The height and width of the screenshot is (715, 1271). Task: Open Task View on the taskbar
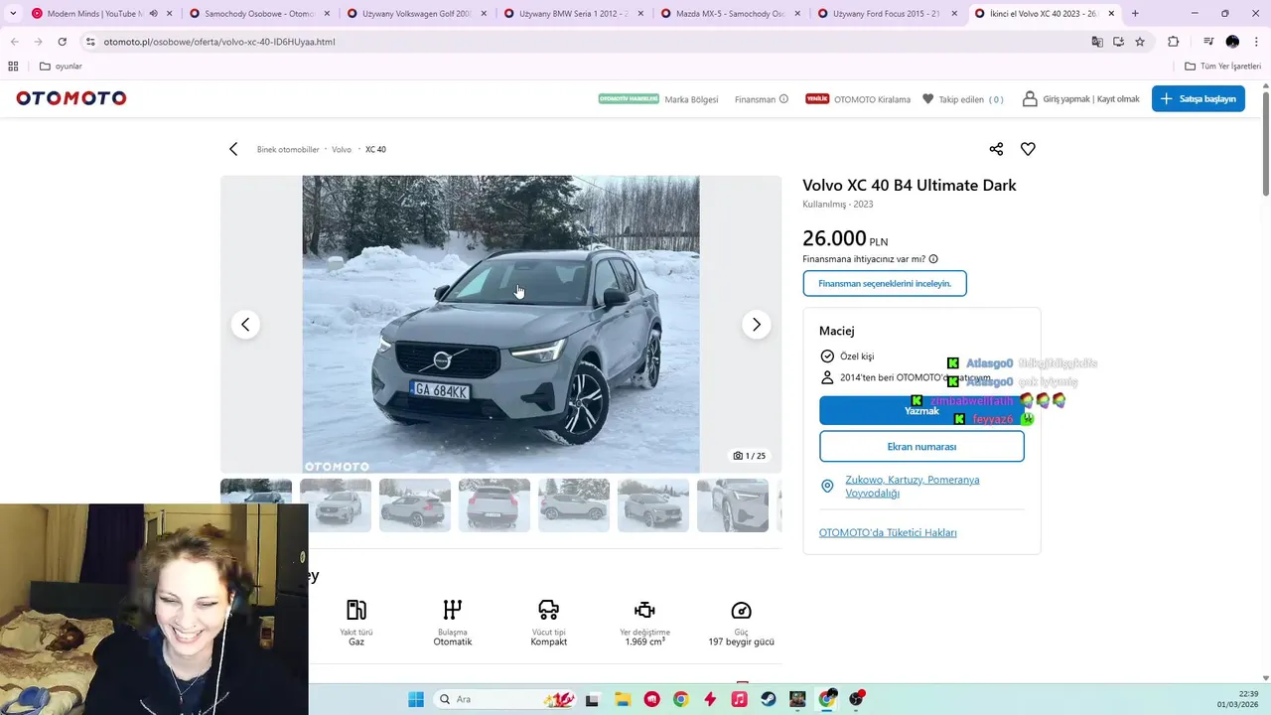[593, 699]
